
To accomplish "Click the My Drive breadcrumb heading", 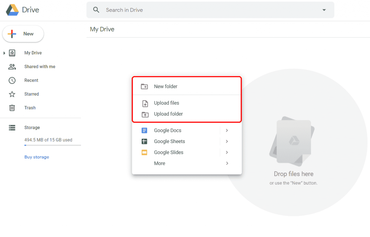I will 102,29.
